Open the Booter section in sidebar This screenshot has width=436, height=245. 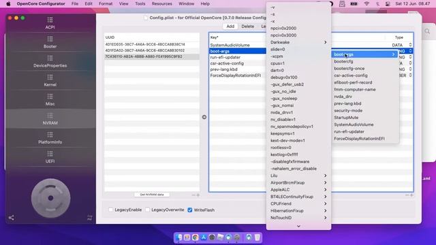pyautogui.click(x=50, y=42)
